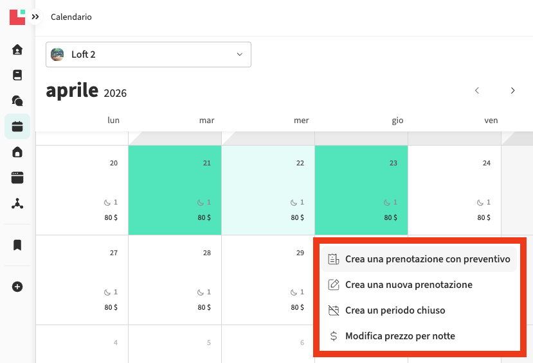Screen dimensions: 533x363
Task: Select the calendar icon in sidebar
Action: (17, 126)
